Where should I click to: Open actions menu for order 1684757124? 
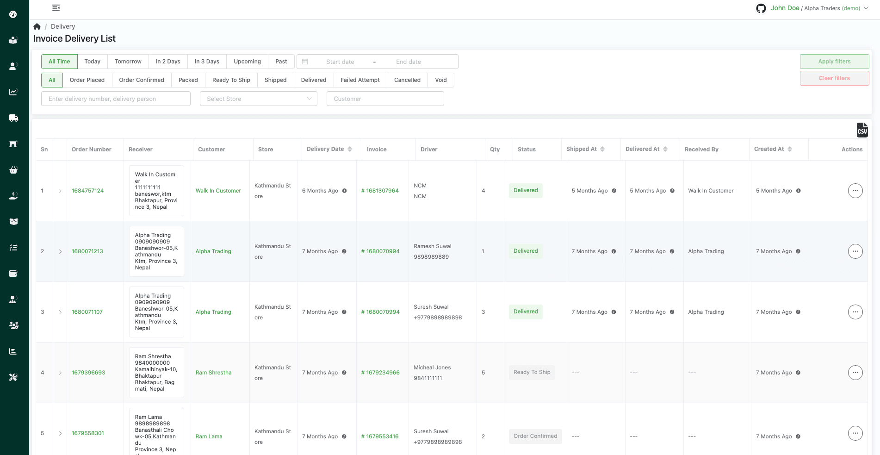point(855,191)
